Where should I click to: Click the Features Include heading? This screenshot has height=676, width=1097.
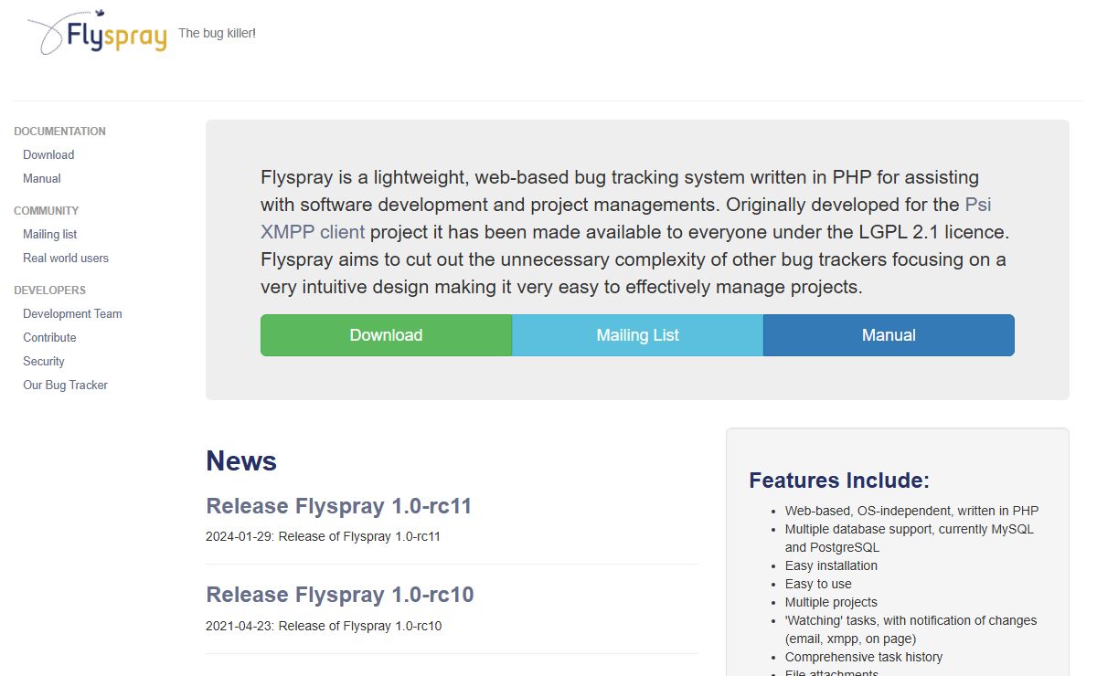839,481
